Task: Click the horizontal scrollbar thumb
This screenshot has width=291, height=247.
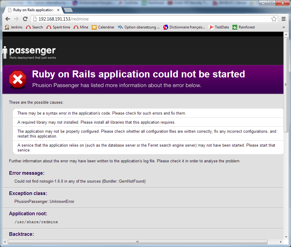Action: (138, 242)
